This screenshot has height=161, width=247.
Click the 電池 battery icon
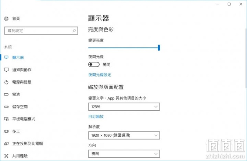coord(6,94)
